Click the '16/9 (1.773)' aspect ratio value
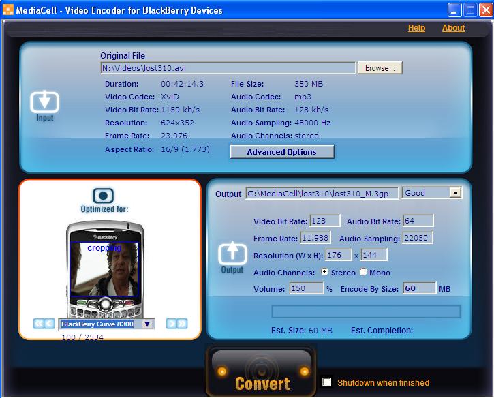The height and width of the screenshot is (398, 494). coord(185,149)
